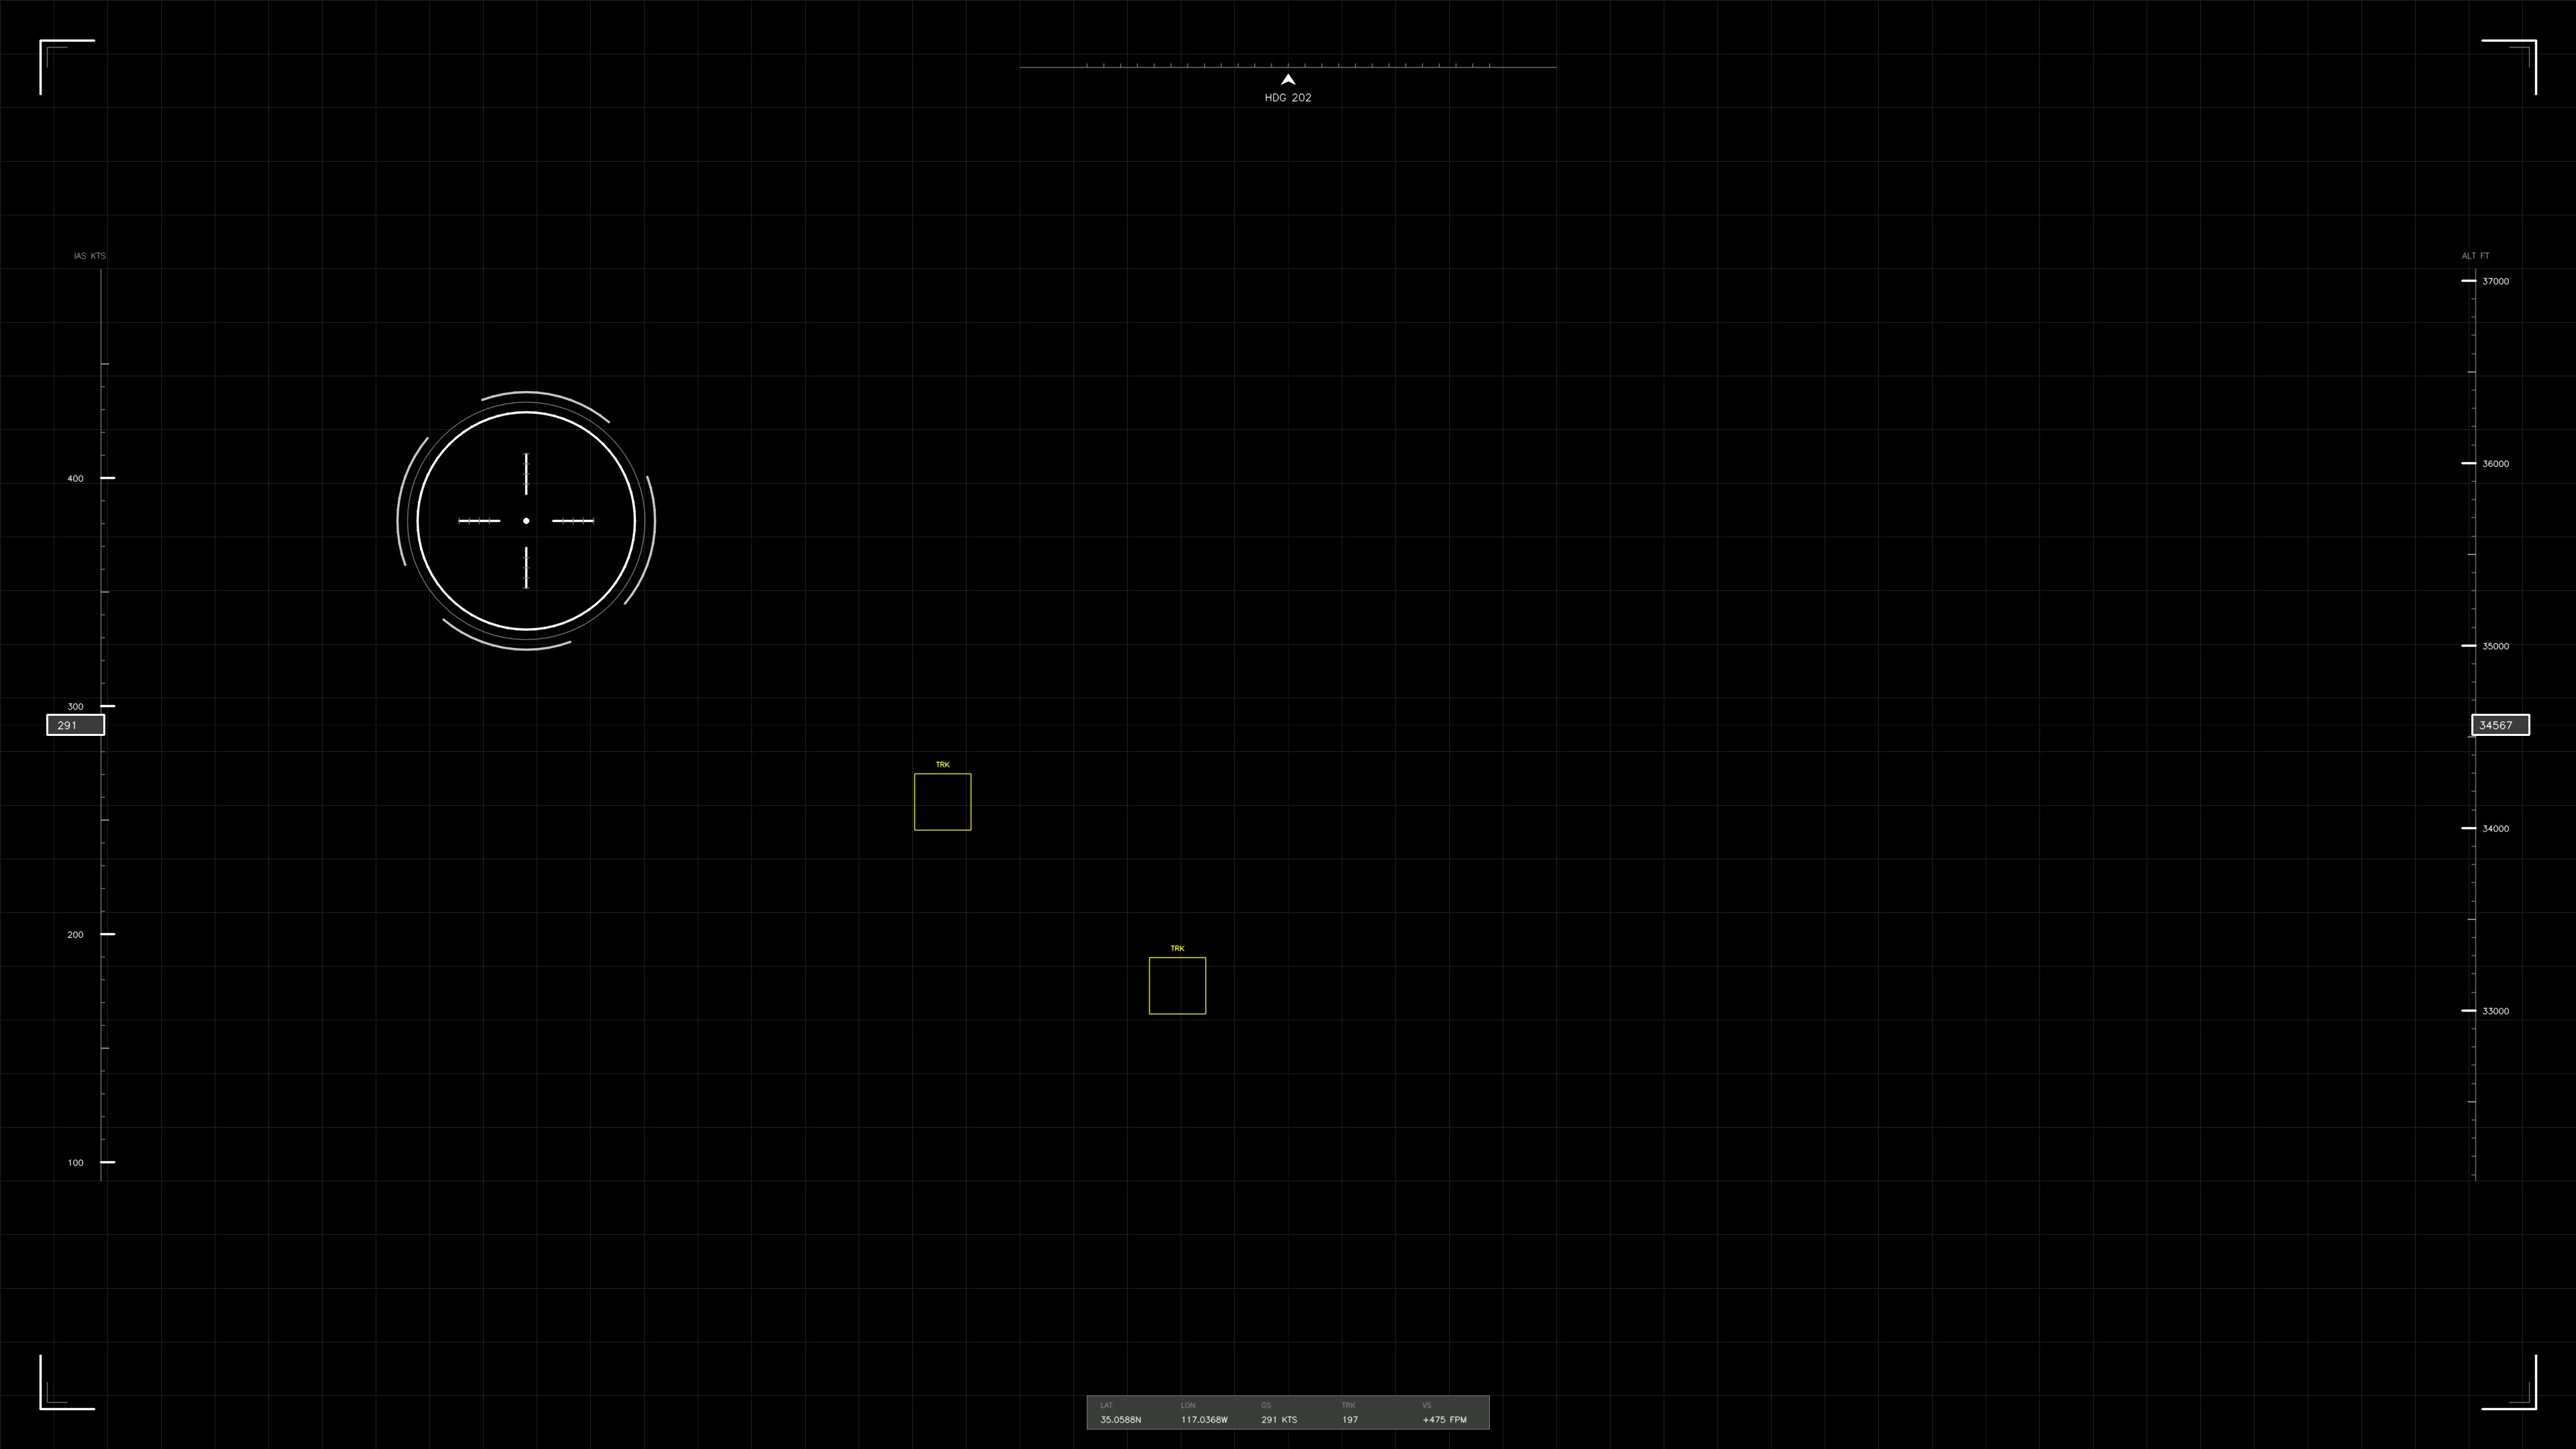The width and height of the screenshot is (2576, 1449).
Task: Click the heading tape scale
Action: pyautogui.click(x=1288, y=66)
